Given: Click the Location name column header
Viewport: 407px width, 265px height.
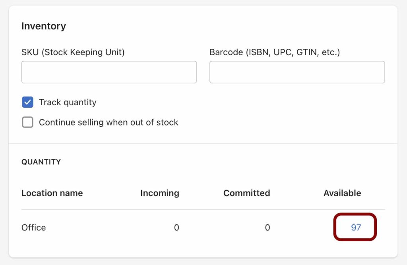Looking at the screenshot, I should tap(52, 193).
